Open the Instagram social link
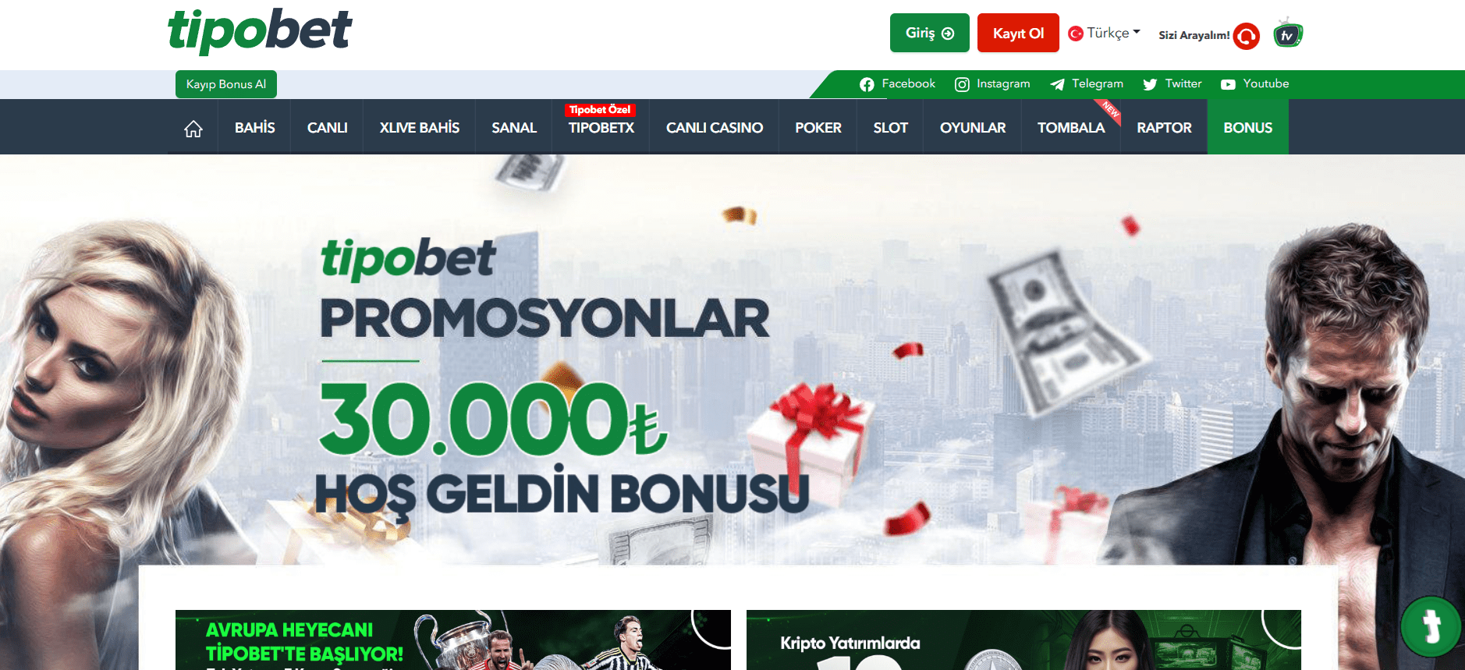Image resolution: width=1465 pixels, height=670 pixels. 992,84
